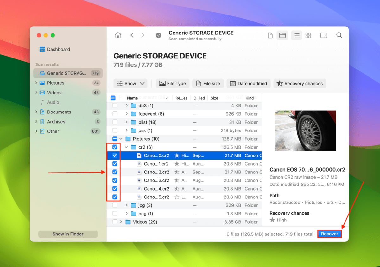Switch to grid view layout
Screen dimensions: 380x267
pyautogui.click(x=308, y=35)
